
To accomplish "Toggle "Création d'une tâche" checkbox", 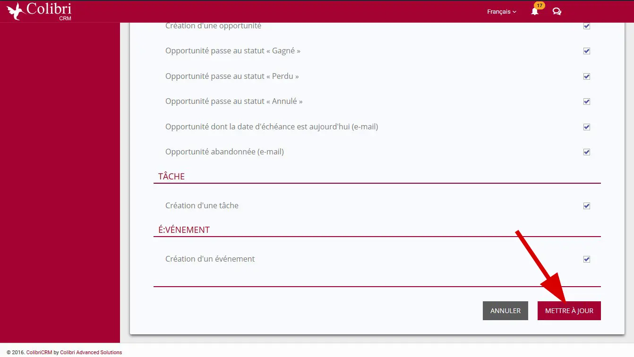I will point(587,206).
